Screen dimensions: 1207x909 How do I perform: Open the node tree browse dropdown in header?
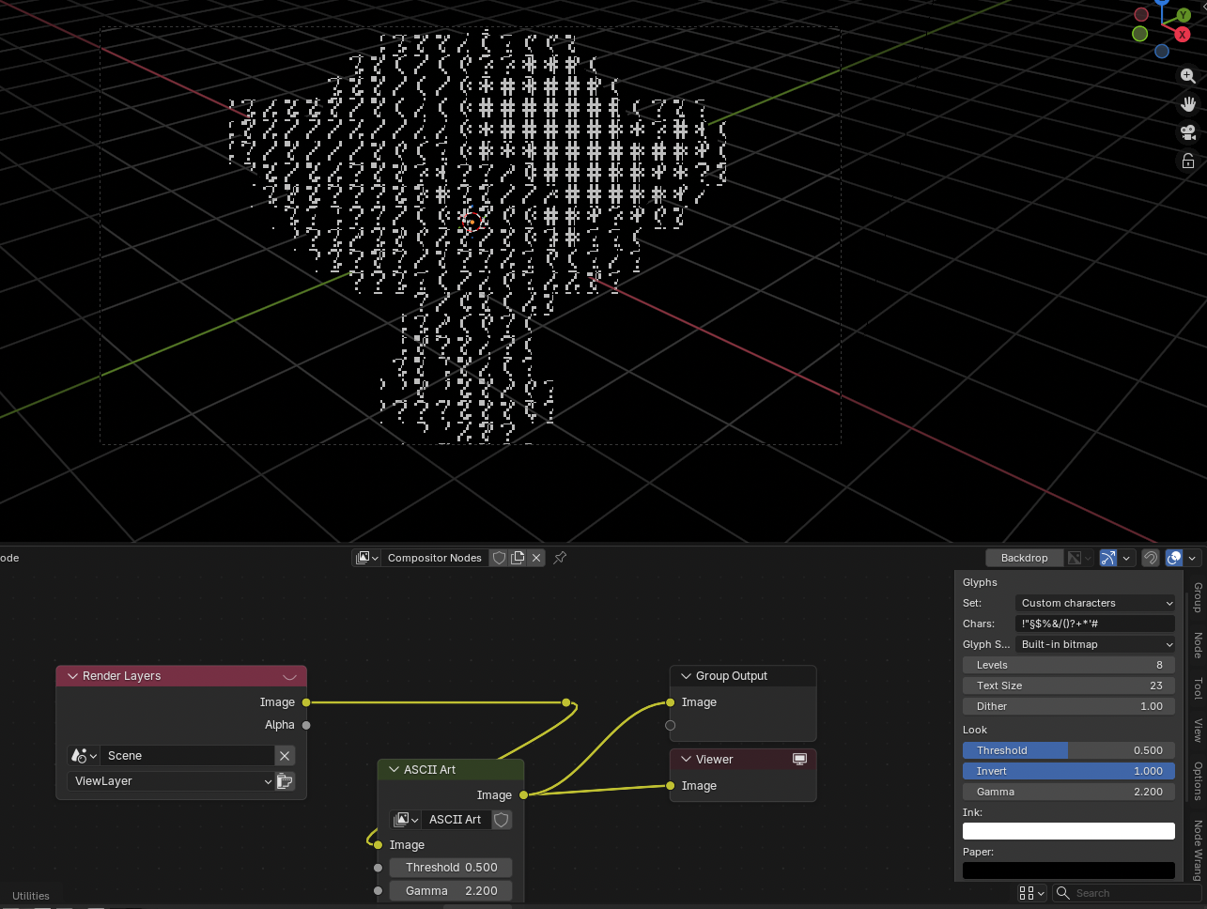(367, 558)
